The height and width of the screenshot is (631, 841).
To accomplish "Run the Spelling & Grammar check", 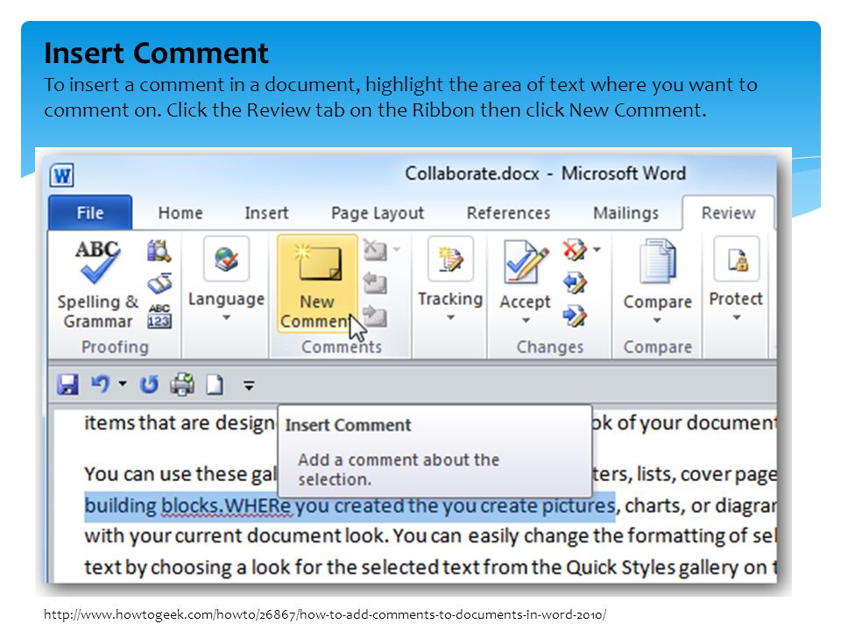I will [97, 284].
